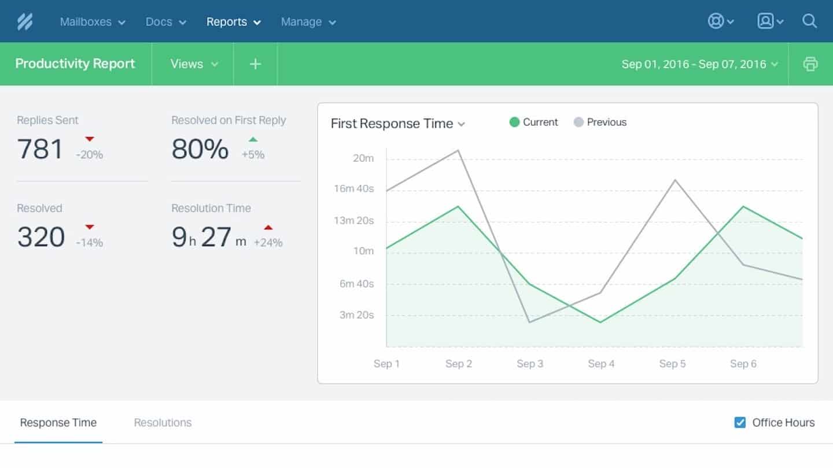This screenshot has width=833, height=468.
Task: Click the 10m y-axis label
Action: pyautogui.click(x=363, y=251)
